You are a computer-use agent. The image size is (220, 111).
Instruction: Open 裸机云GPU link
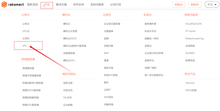coord(69,60)
